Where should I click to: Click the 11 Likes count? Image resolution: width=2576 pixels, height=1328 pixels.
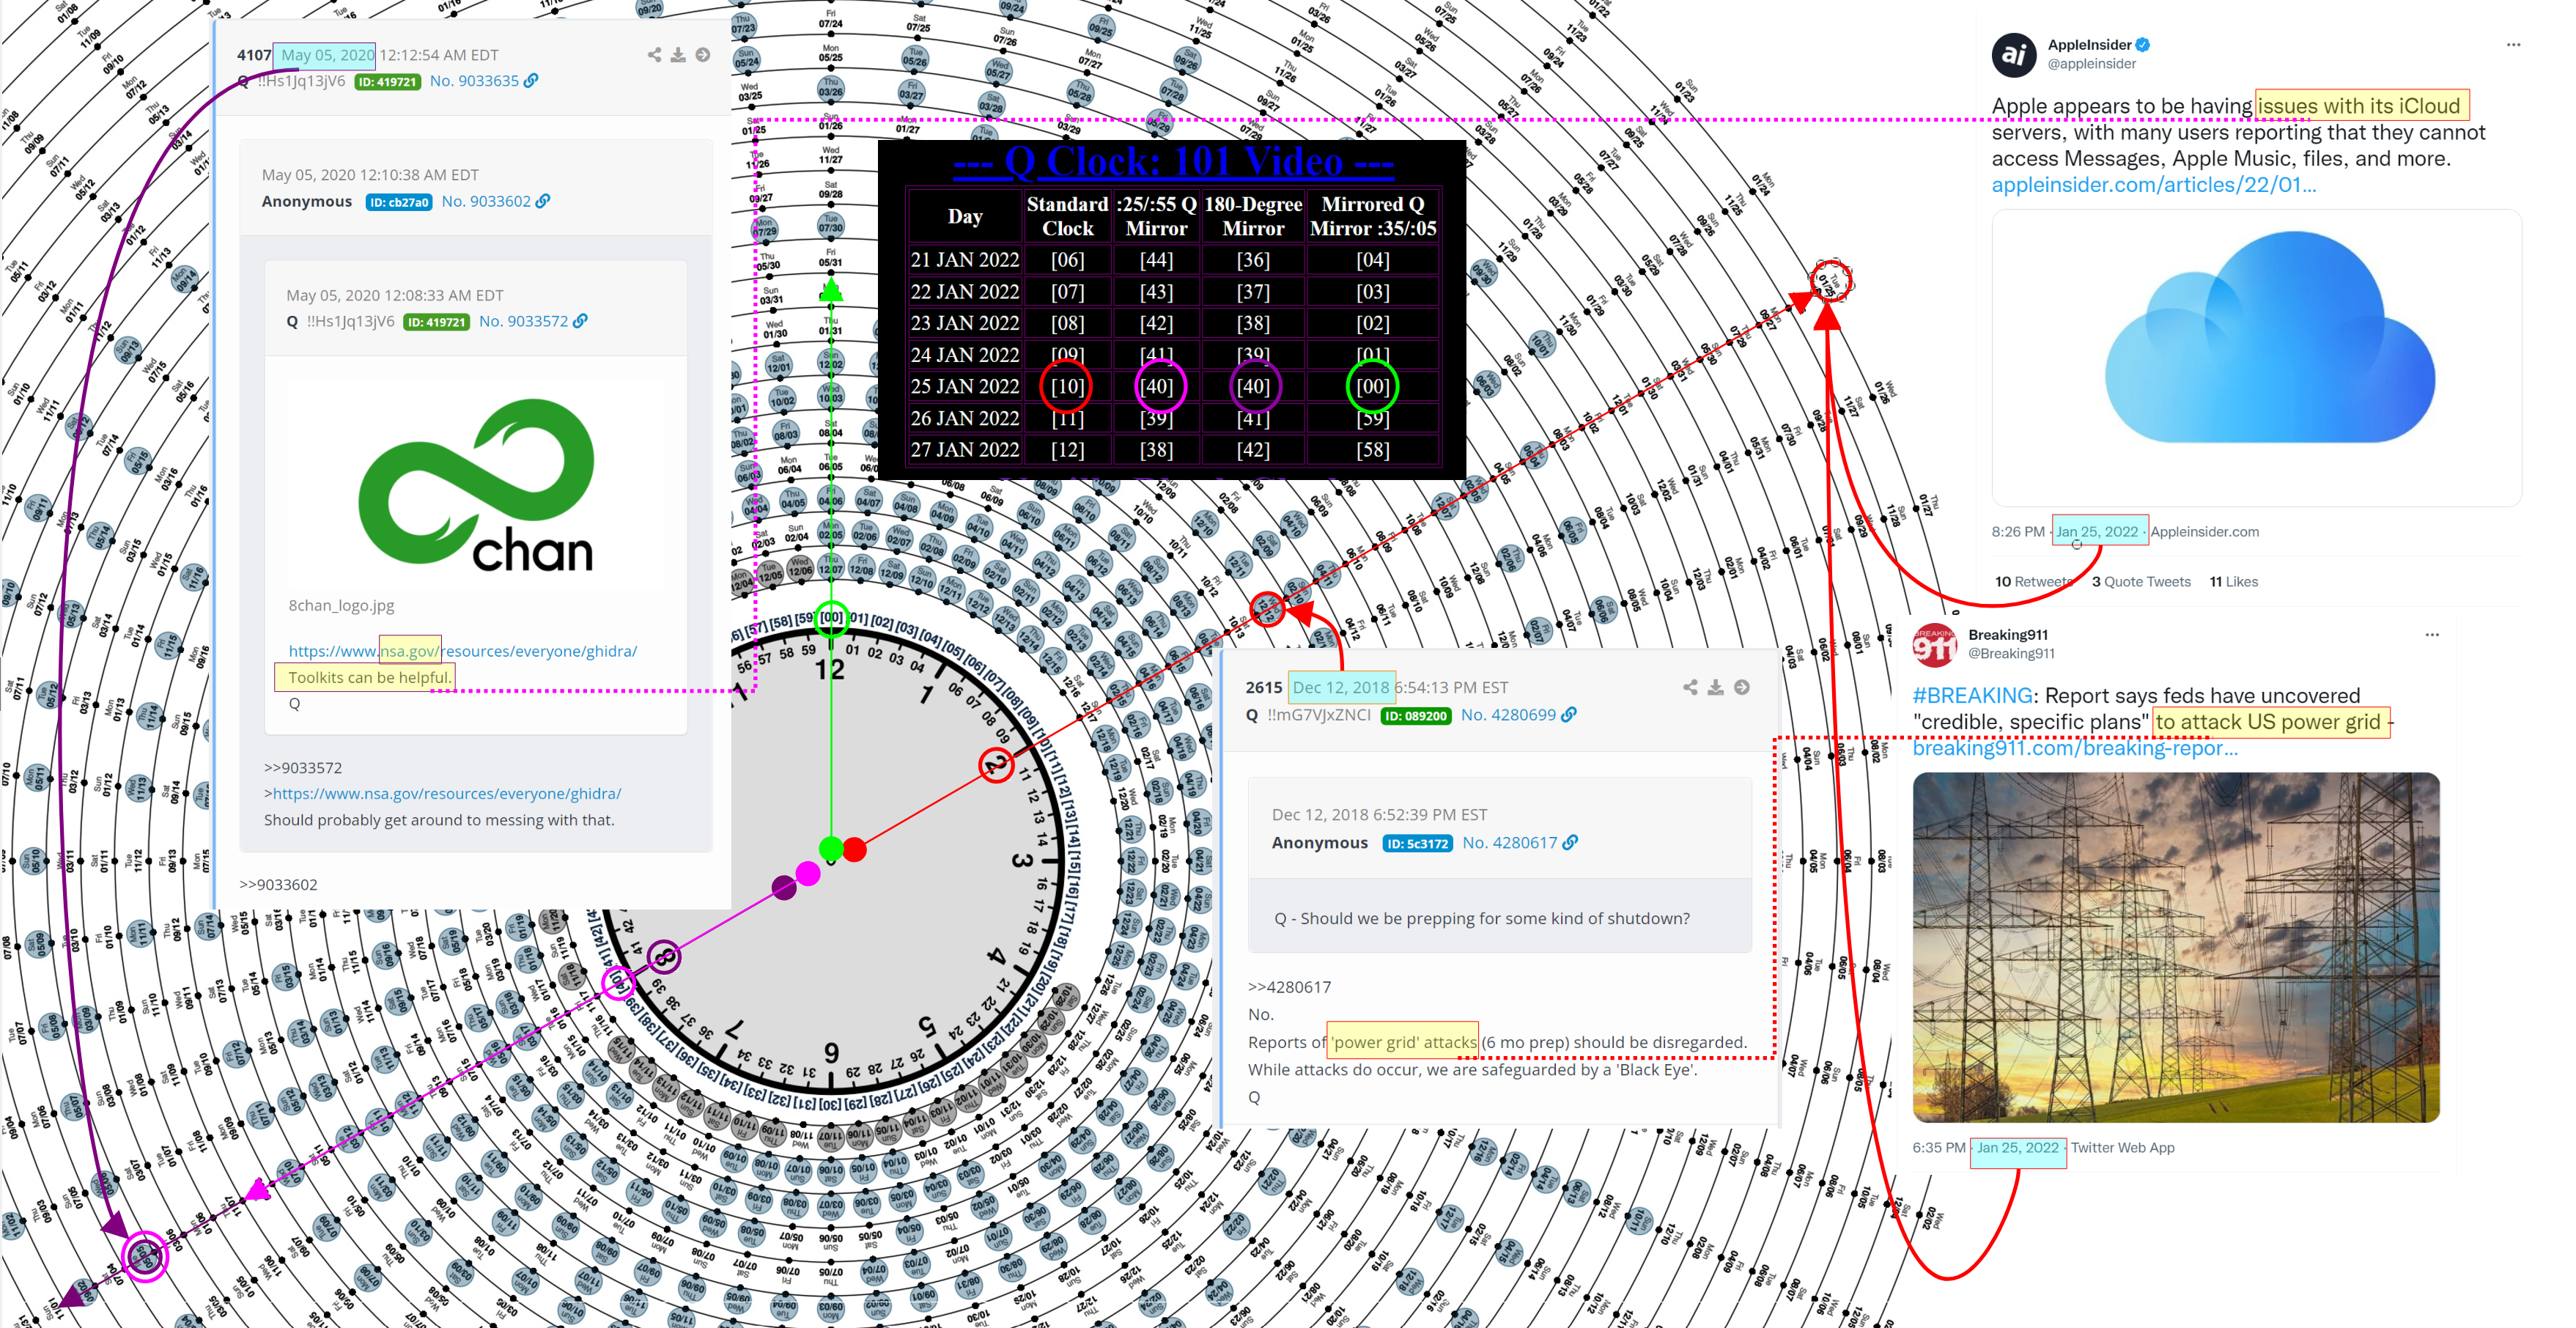[x=2233, y=582]
